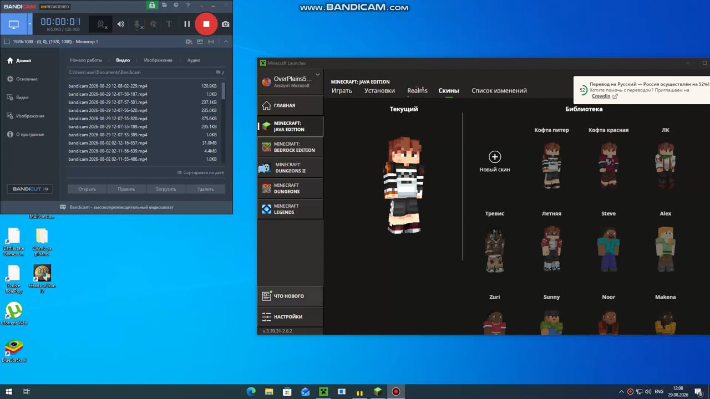Select the Alex skin thumbnail
The image size is (710, 399).
click(x=666, y=249)
